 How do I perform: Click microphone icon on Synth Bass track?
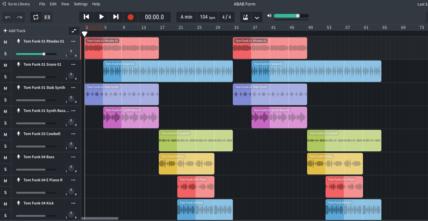pos(18,110)
